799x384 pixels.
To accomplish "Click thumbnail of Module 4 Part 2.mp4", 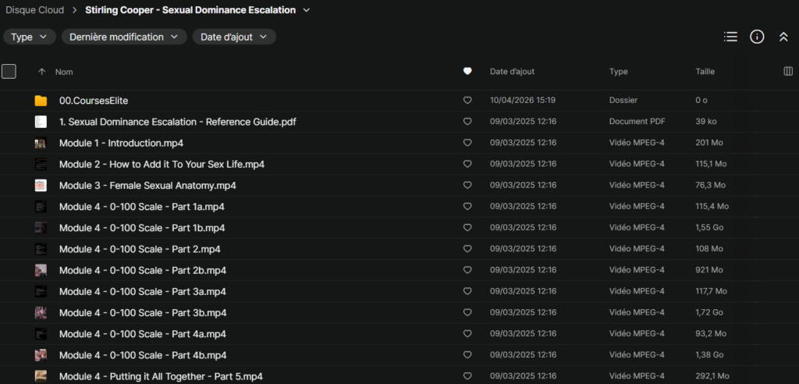I will point(41,249).
